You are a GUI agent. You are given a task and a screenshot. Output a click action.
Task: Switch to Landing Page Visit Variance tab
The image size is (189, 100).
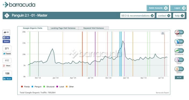point(63,28)
